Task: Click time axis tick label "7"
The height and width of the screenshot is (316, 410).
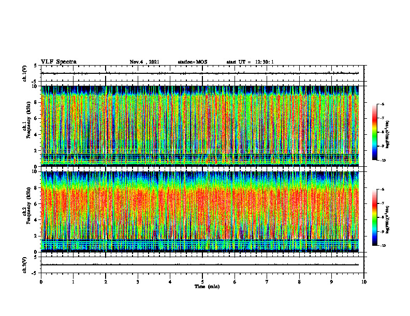Action: tap(267, 282)
